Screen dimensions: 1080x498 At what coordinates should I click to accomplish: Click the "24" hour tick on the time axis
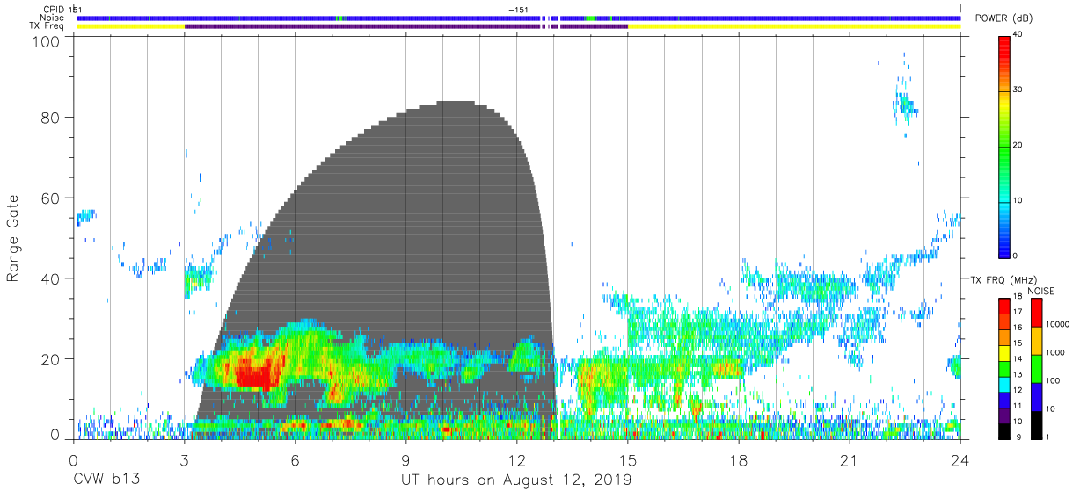pos(960,461)
